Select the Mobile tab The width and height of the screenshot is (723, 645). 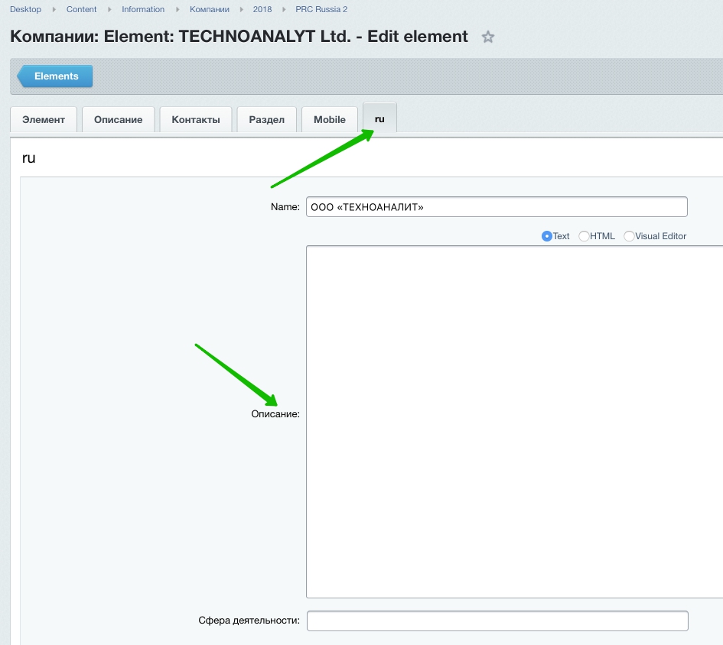pos(330,120)
